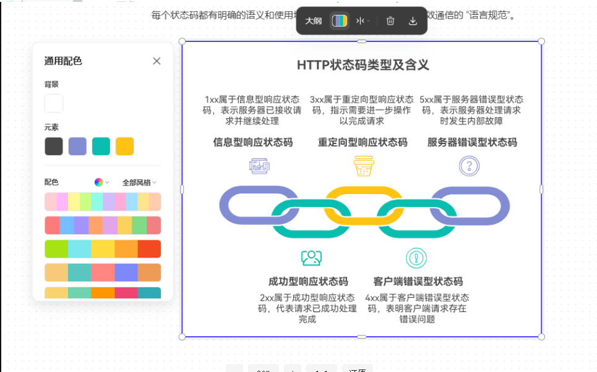Click the question mark icon in infographic
597x372 pixels.
tap(469, 166)
